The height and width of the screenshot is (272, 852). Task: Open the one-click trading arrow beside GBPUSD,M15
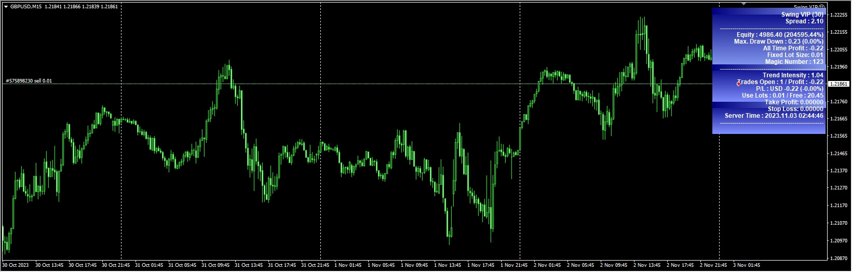pos(6,6)
